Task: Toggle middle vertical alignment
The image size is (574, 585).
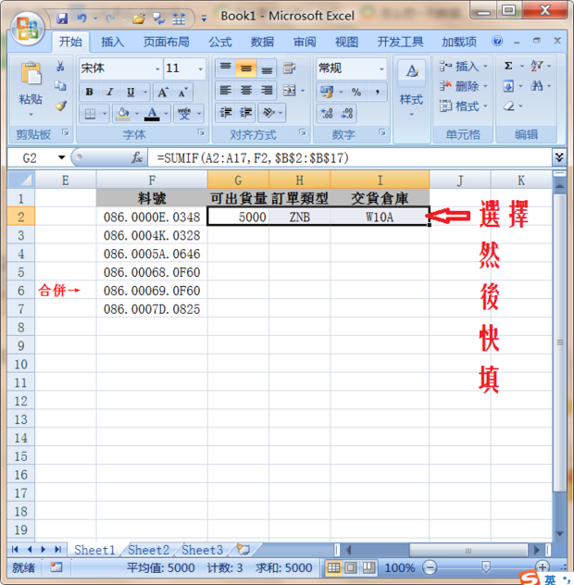Action: click(246, 68)
